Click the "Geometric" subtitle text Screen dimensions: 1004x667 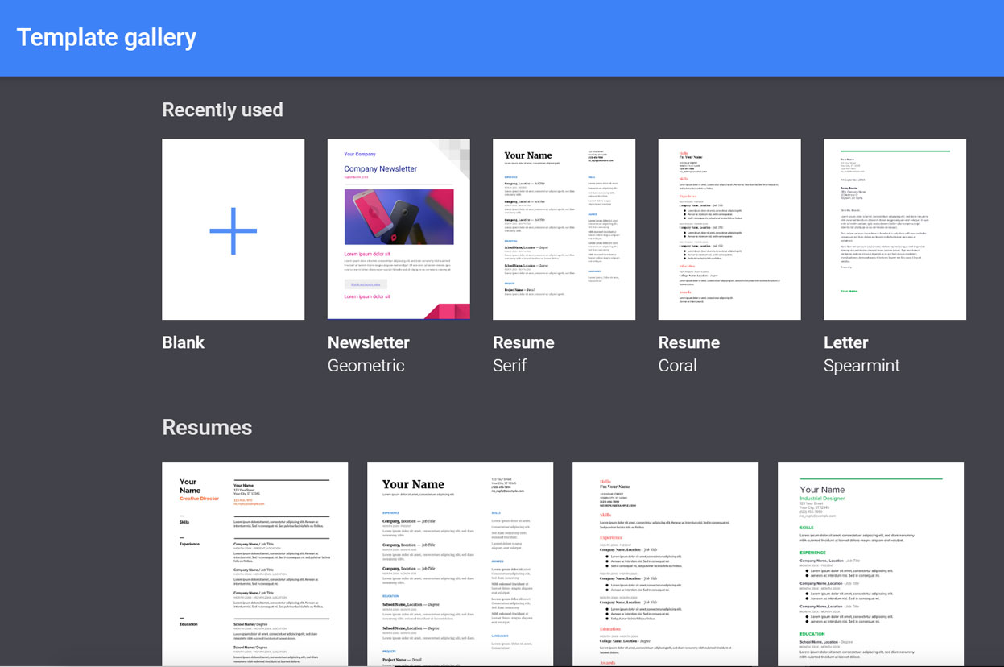click(x=366, y=365)
